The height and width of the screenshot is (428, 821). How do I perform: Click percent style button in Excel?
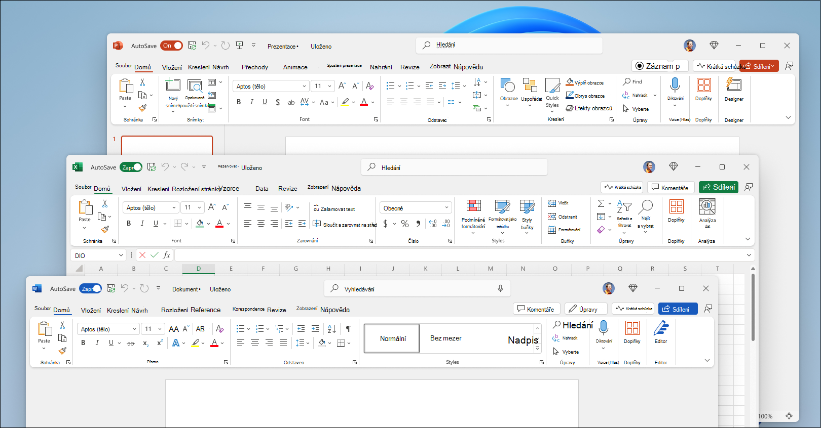(405, 224)
